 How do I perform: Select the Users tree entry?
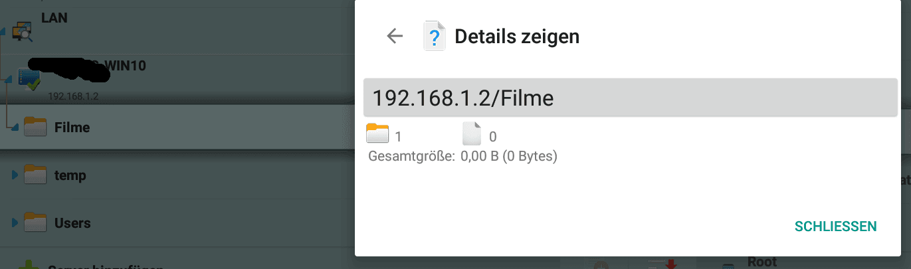[177, 223]
